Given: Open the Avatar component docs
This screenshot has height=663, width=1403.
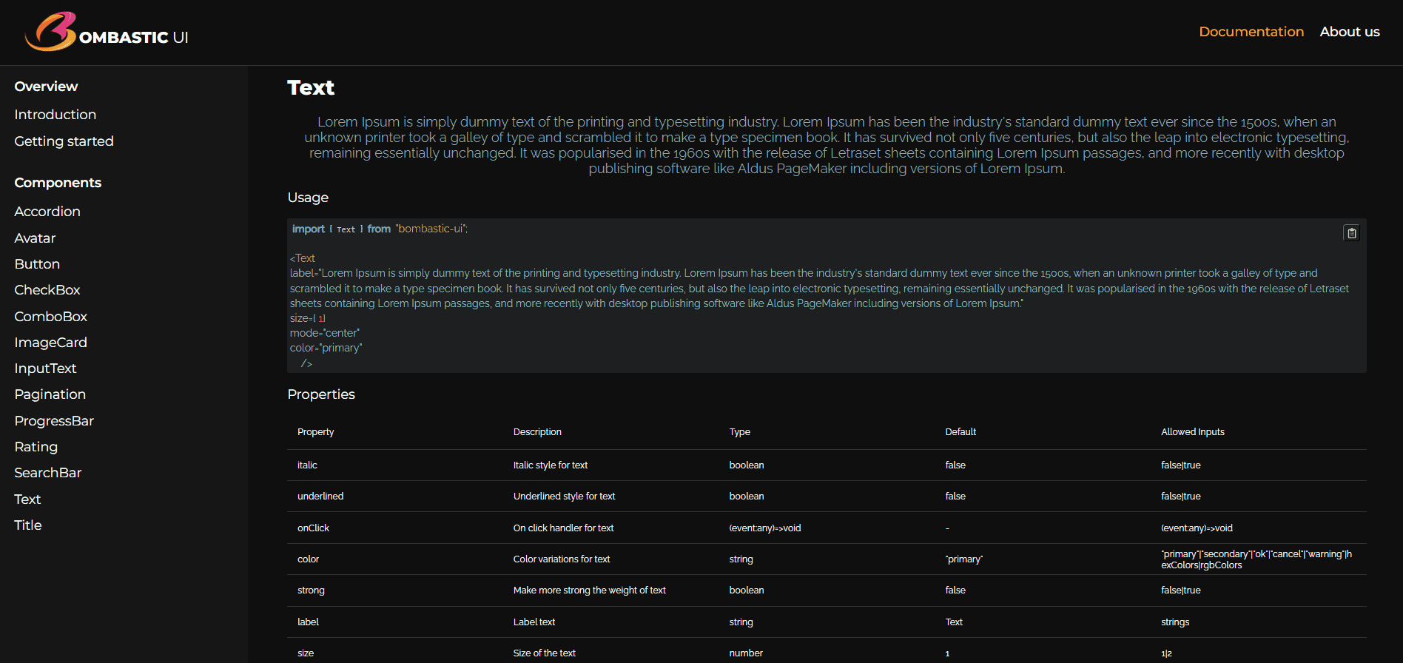Looking at the screenshot, I should pos(35,238).
